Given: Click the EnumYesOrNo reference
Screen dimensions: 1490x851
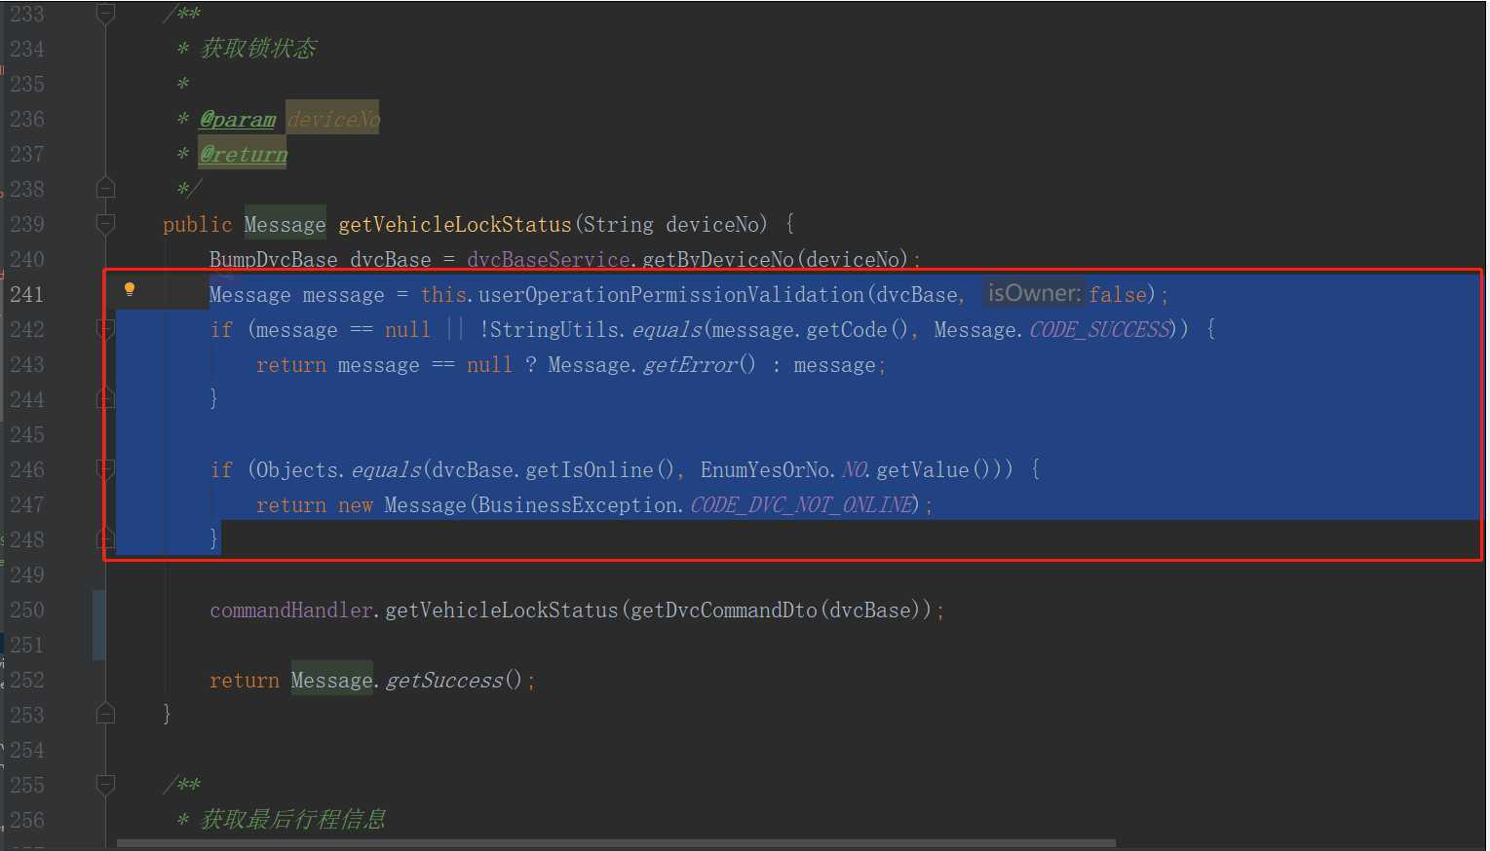Looking at the screenshot, I should pos(765,470).
